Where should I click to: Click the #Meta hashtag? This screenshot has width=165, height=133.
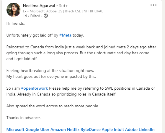point(65,35)
